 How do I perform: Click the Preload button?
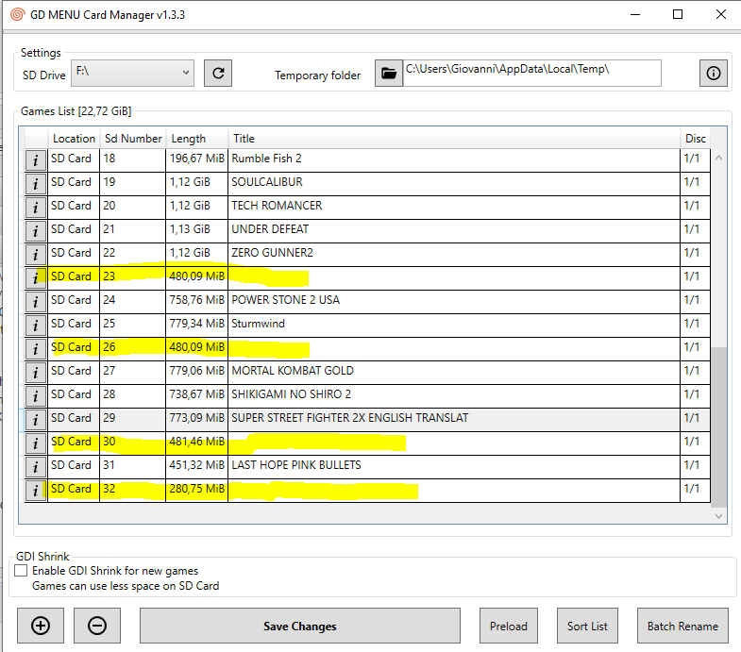pos(509,626)
